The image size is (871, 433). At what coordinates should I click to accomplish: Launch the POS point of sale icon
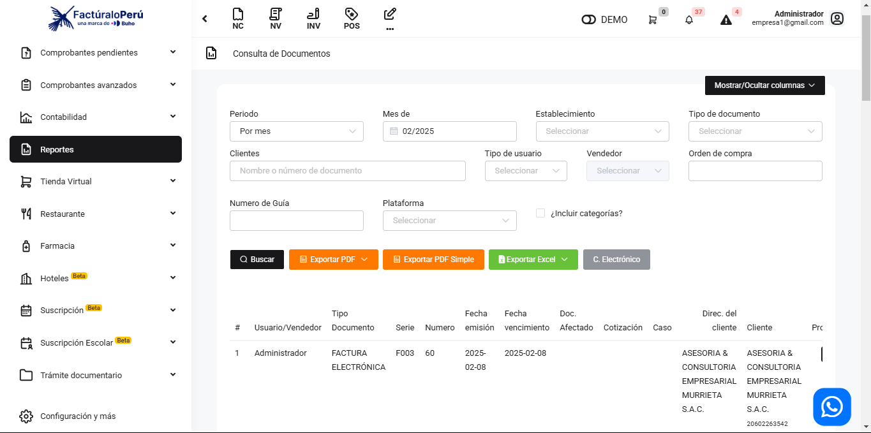click(351, 18)
